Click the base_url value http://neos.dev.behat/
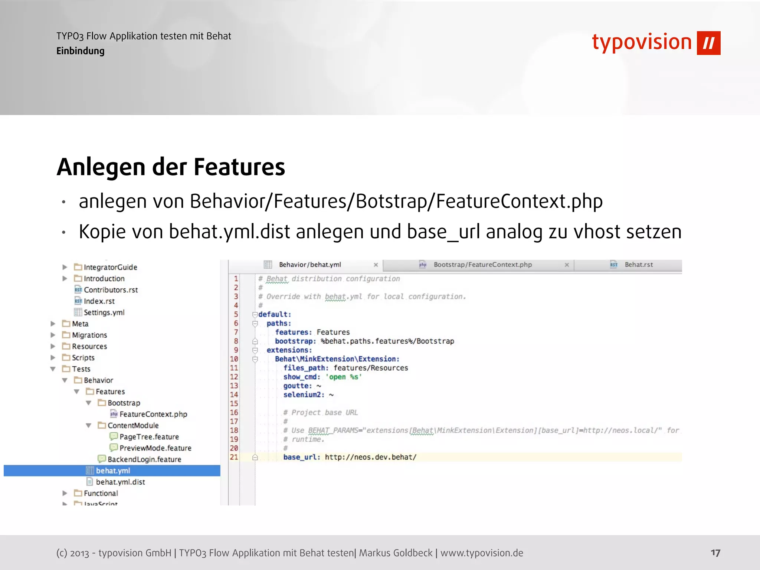Image resolution: width=760 pixels, height=570 pixels. point(371,457)
